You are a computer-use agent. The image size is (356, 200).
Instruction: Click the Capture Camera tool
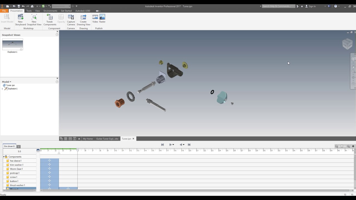[x=71, y=20]
